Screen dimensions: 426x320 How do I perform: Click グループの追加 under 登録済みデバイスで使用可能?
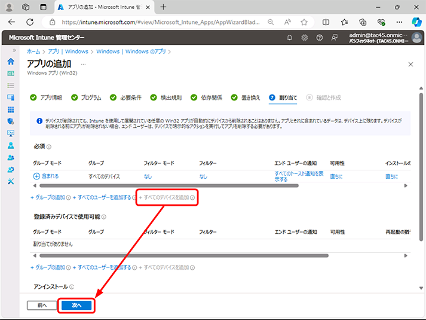pos(48,267)
